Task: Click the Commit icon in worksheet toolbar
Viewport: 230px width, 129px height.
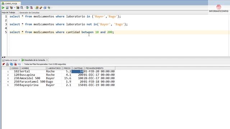Action: (x=27, y=8)
